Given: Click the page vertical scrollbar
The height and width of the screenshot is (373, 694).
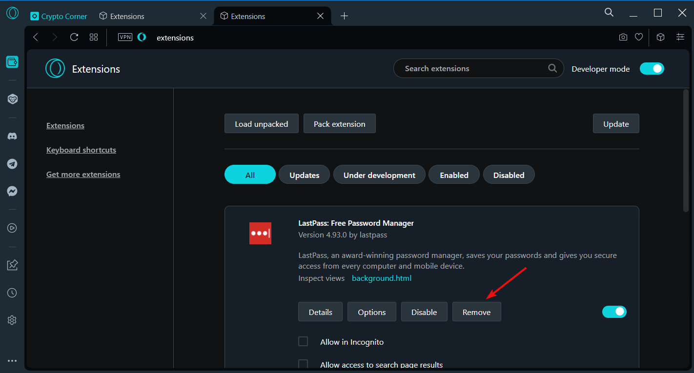Looking at the screenshot, I should coord(686,150).
